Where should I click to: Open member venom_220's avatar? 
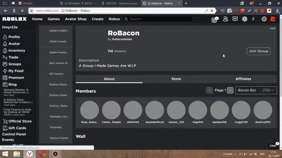point(176,110)
